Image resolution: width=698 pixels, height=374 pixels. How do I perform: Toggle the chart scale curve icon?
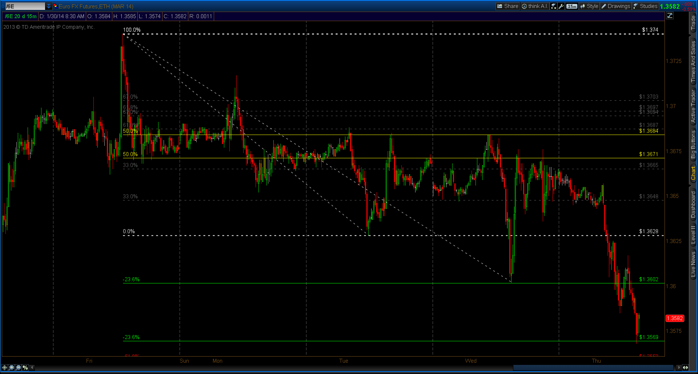point(670,16)
